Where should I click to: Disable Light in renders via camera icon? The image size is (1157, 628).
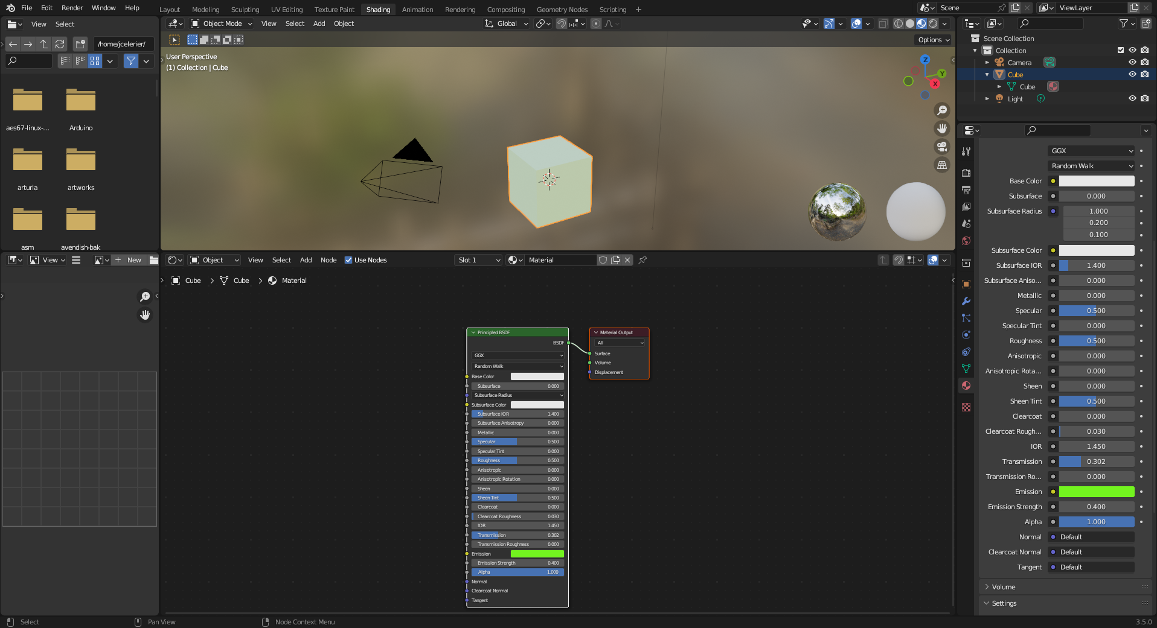1144,99
